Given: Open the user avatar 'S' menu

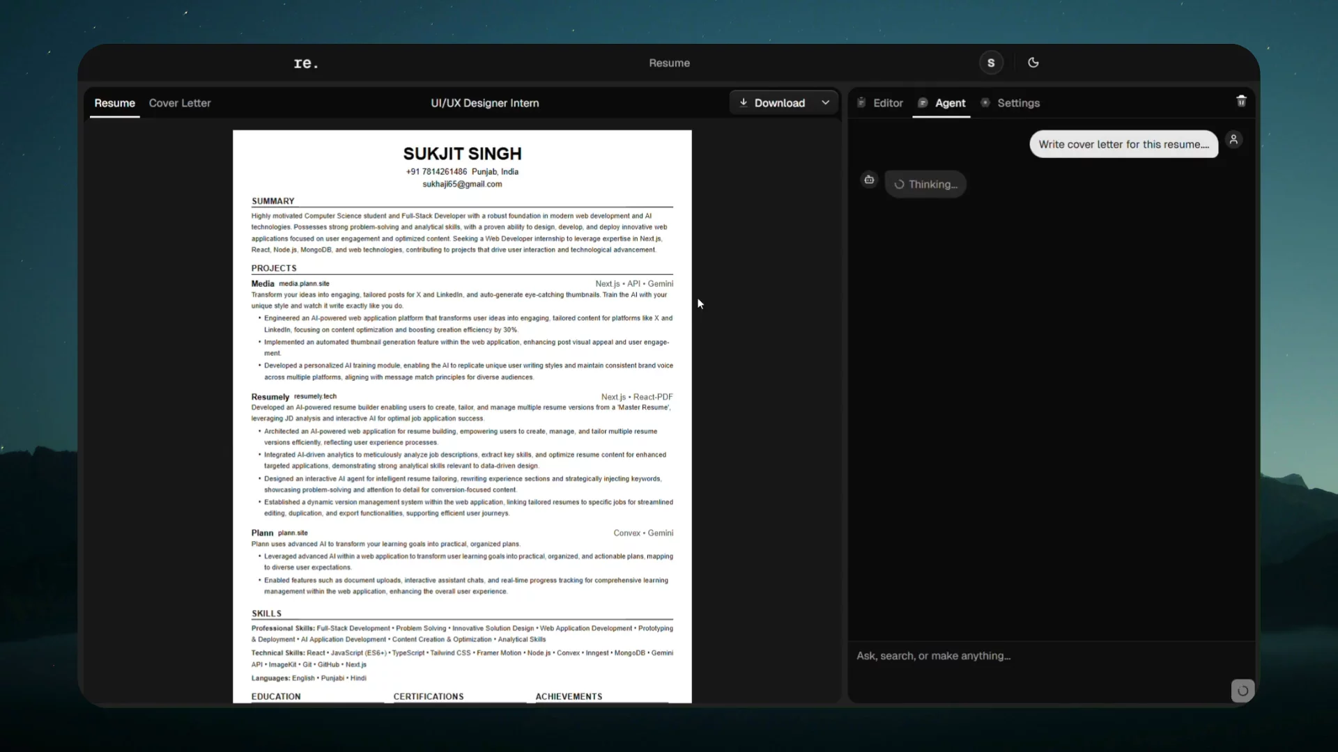Looking at the screenshot, I should coord(991,63).
